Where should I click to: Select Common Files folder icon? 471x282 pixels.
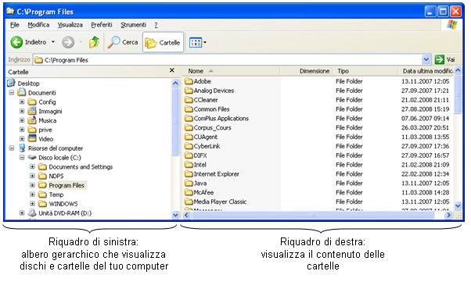(x=189, y=109)
